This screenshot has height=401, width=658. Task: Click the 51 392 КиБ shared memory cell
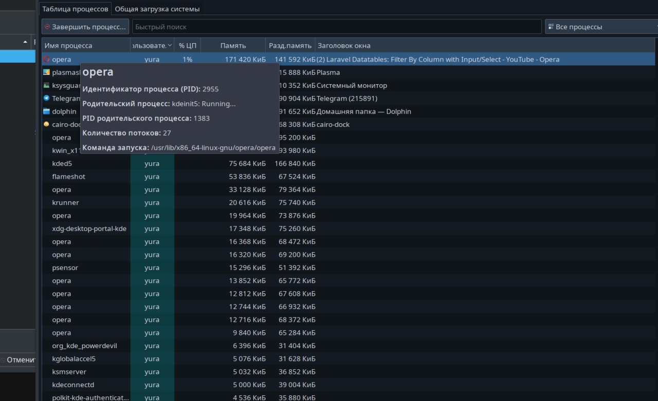point(297,268)
